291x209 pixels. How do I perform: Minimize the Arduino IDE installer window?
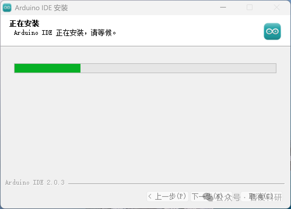(x=223, y=7)
